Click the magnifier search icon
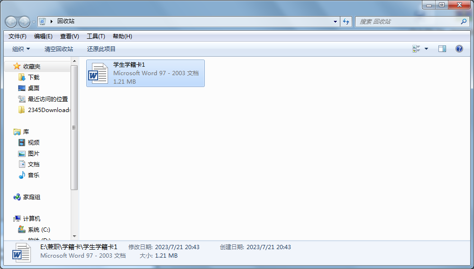474x269 pixels. pyautogui.click(x=464, y=22)
